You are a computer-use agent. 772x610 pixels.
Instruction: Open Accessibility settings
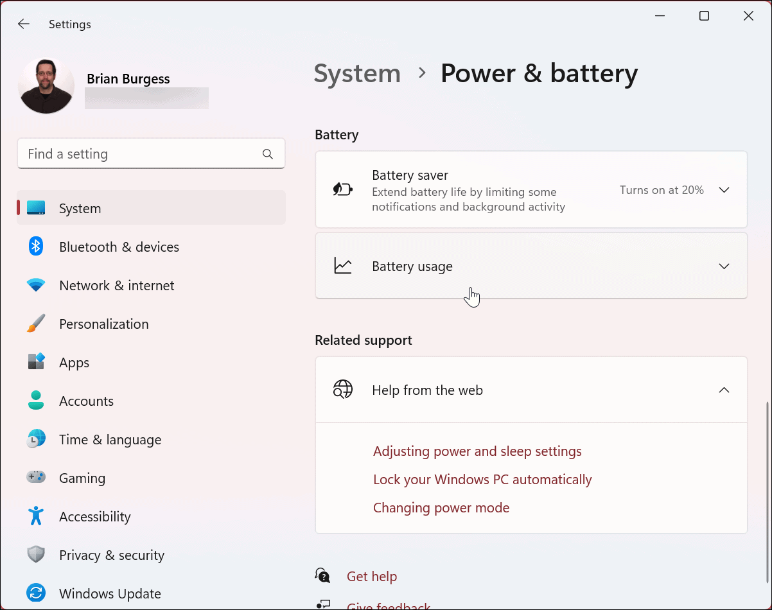(152, 516)
